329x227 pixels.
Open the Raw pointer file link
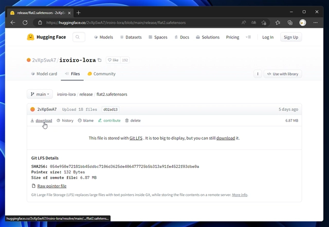[x=52, y=186]
